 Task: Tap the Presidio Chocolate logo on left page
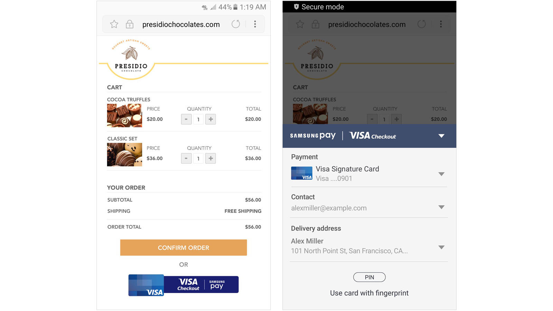(x=131, y=58)
